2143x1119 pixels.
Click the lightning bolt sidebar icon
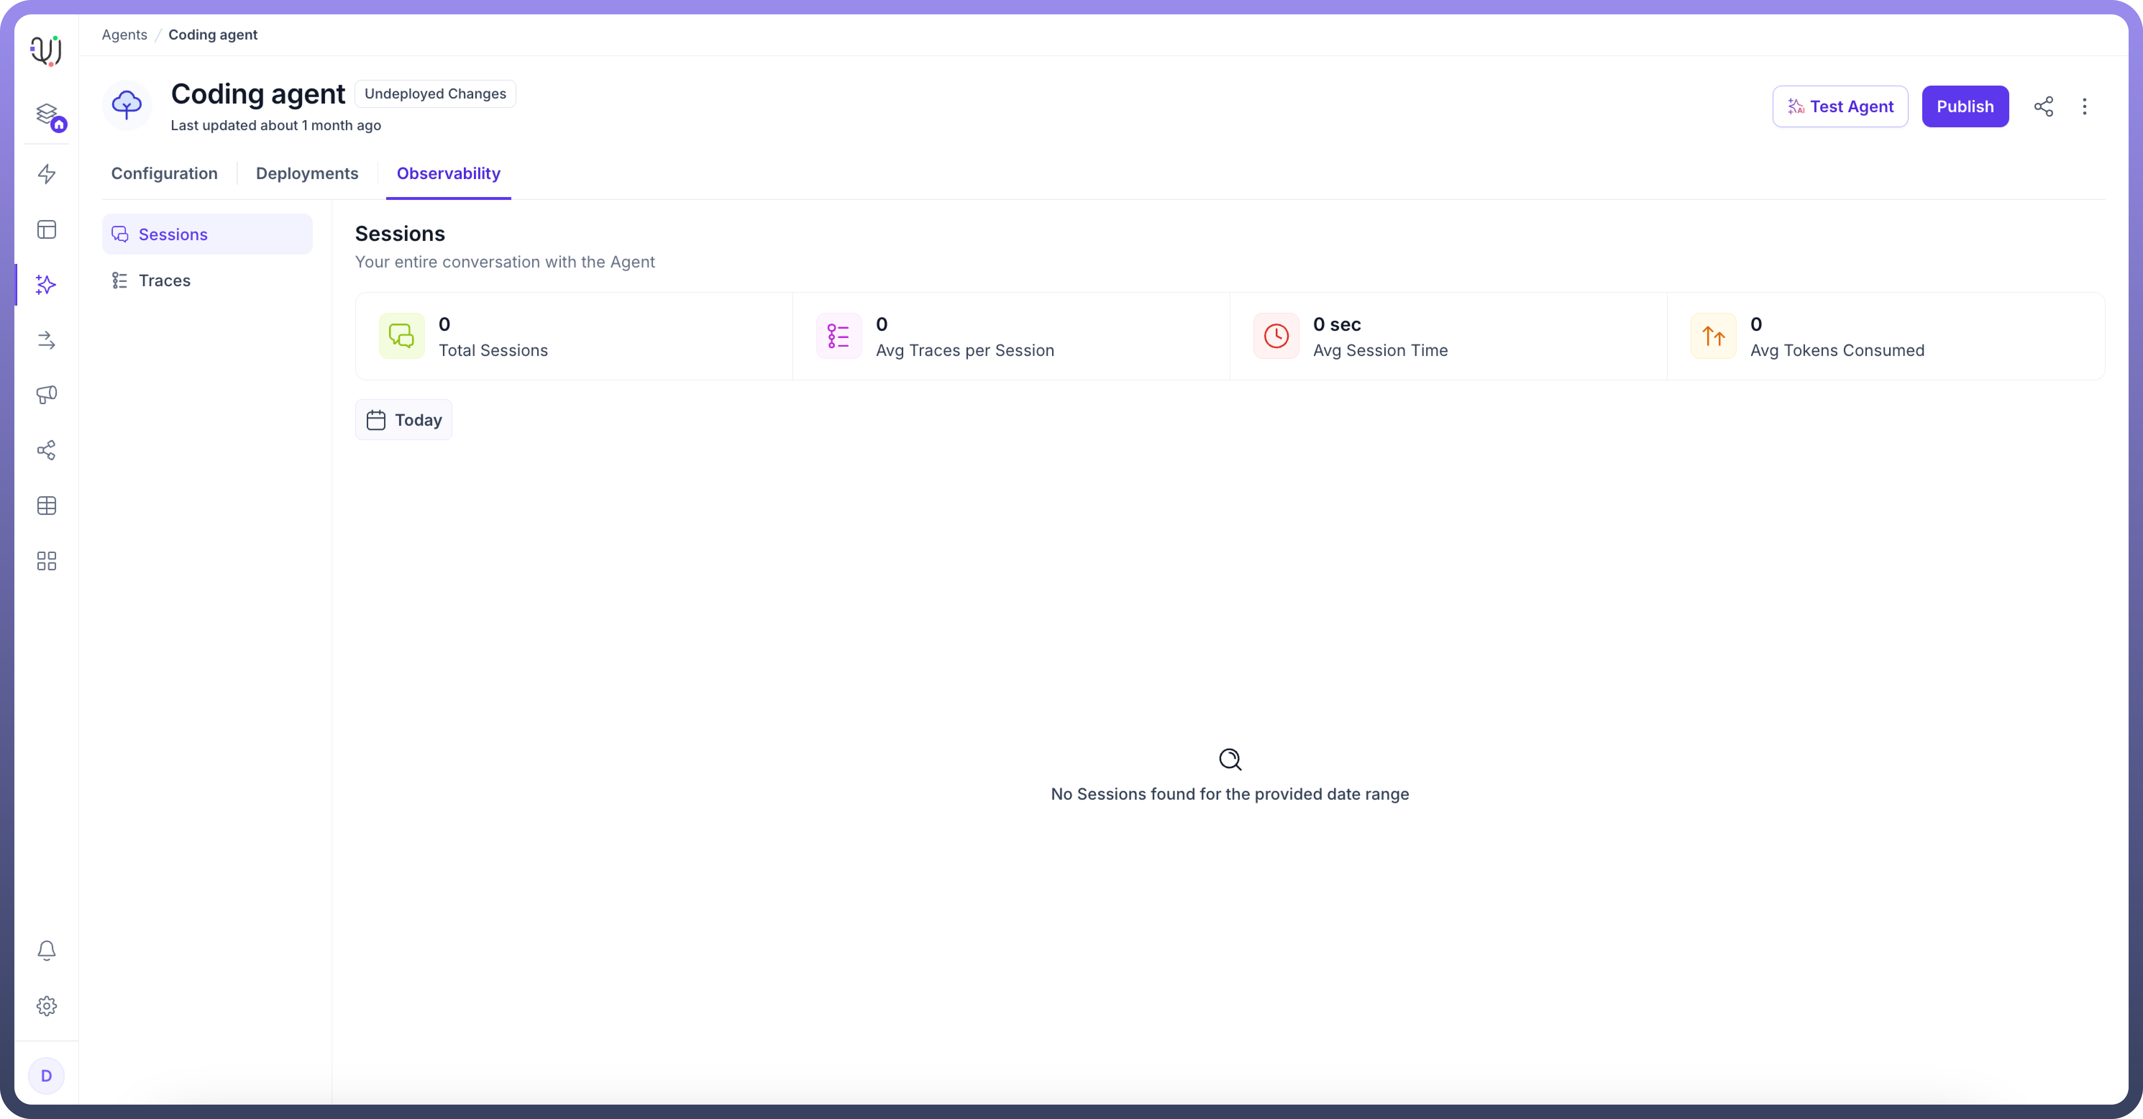point(47,174)
